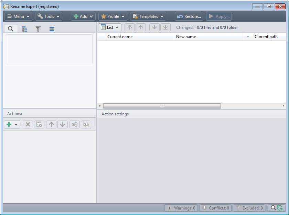289x215 pixels.
Task: Open the Tools menu
Action: coord(48,16)
